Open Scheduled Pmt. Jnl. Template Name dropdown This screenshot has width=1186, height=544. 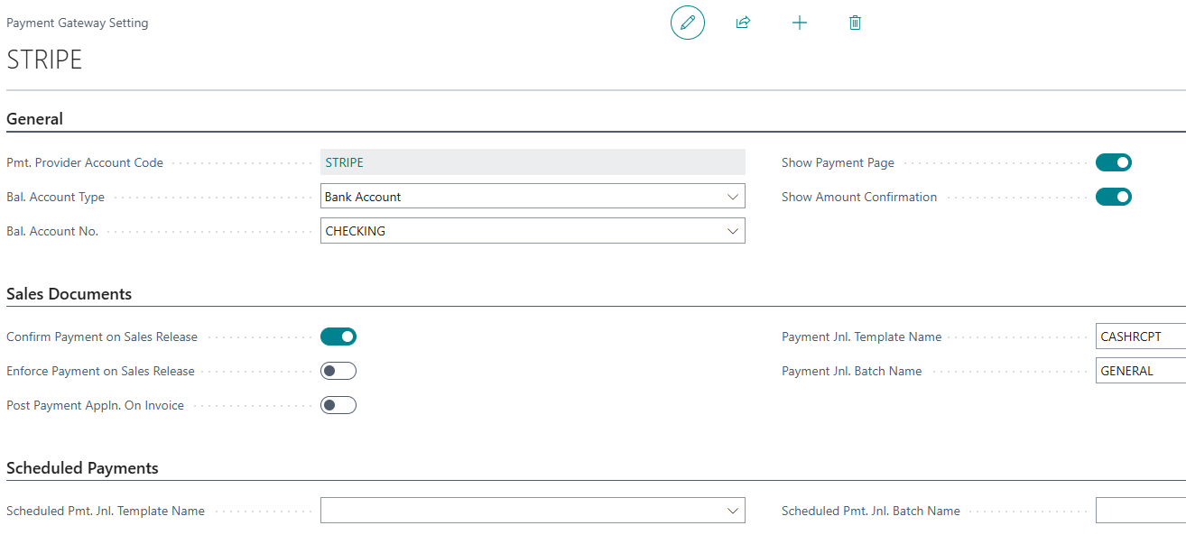click(732, 511)
